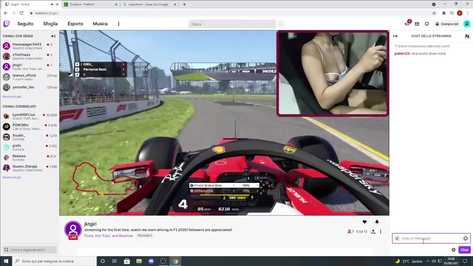The width and height of the screenshot is (473, 266).
Task: Open the whispers speech bubble icon
Action: (427, 24)
